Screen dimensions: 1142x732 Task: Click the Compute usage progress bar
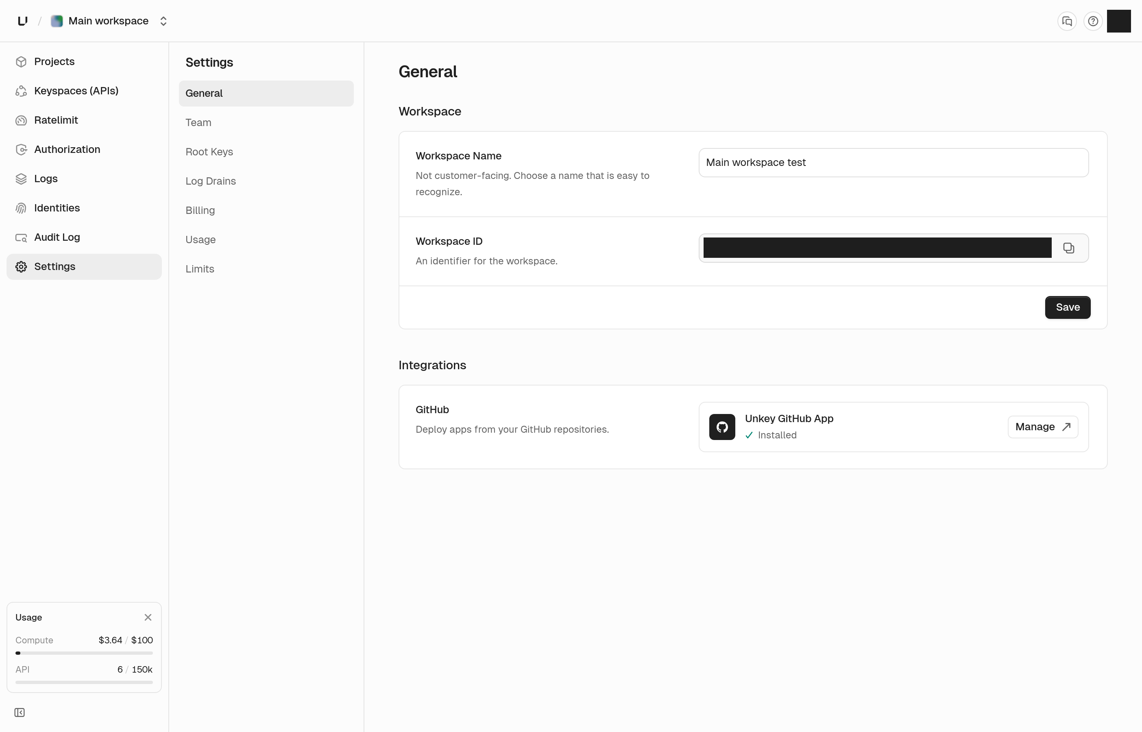[x=84, y=653]
